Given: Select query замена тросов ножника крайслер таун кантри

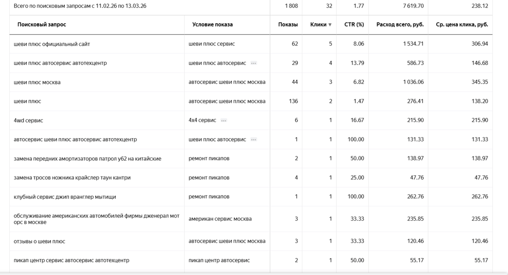Looking at the screenshot, I should (72, 178).
